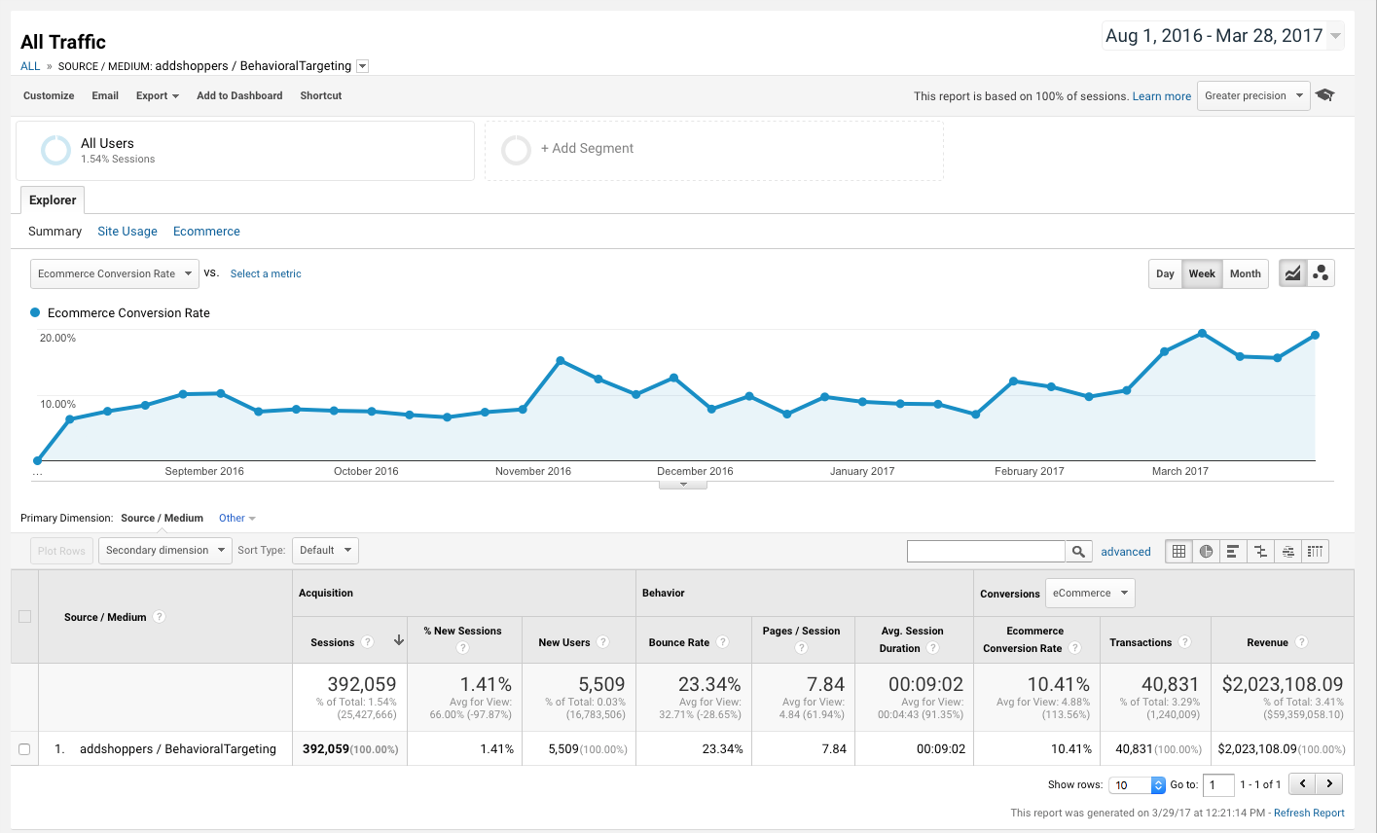Expand the Export menu
The image size is (1377, 833).
[x=158, y=95]
